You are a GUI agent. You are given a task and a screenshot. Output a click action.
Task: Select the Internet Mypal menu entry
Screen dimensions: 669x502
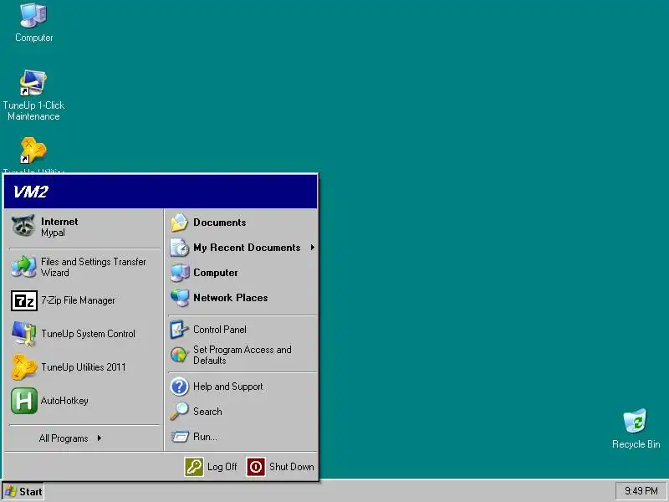click(84, 227)
